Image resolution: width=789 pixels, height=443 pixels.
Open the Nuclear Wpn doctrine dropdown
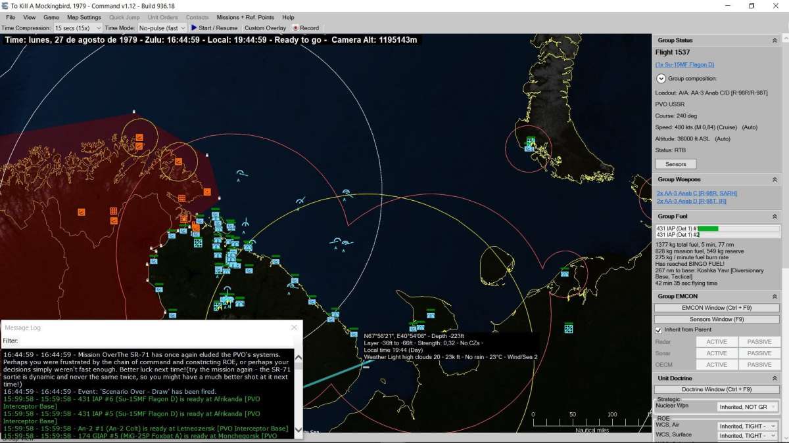747,407
